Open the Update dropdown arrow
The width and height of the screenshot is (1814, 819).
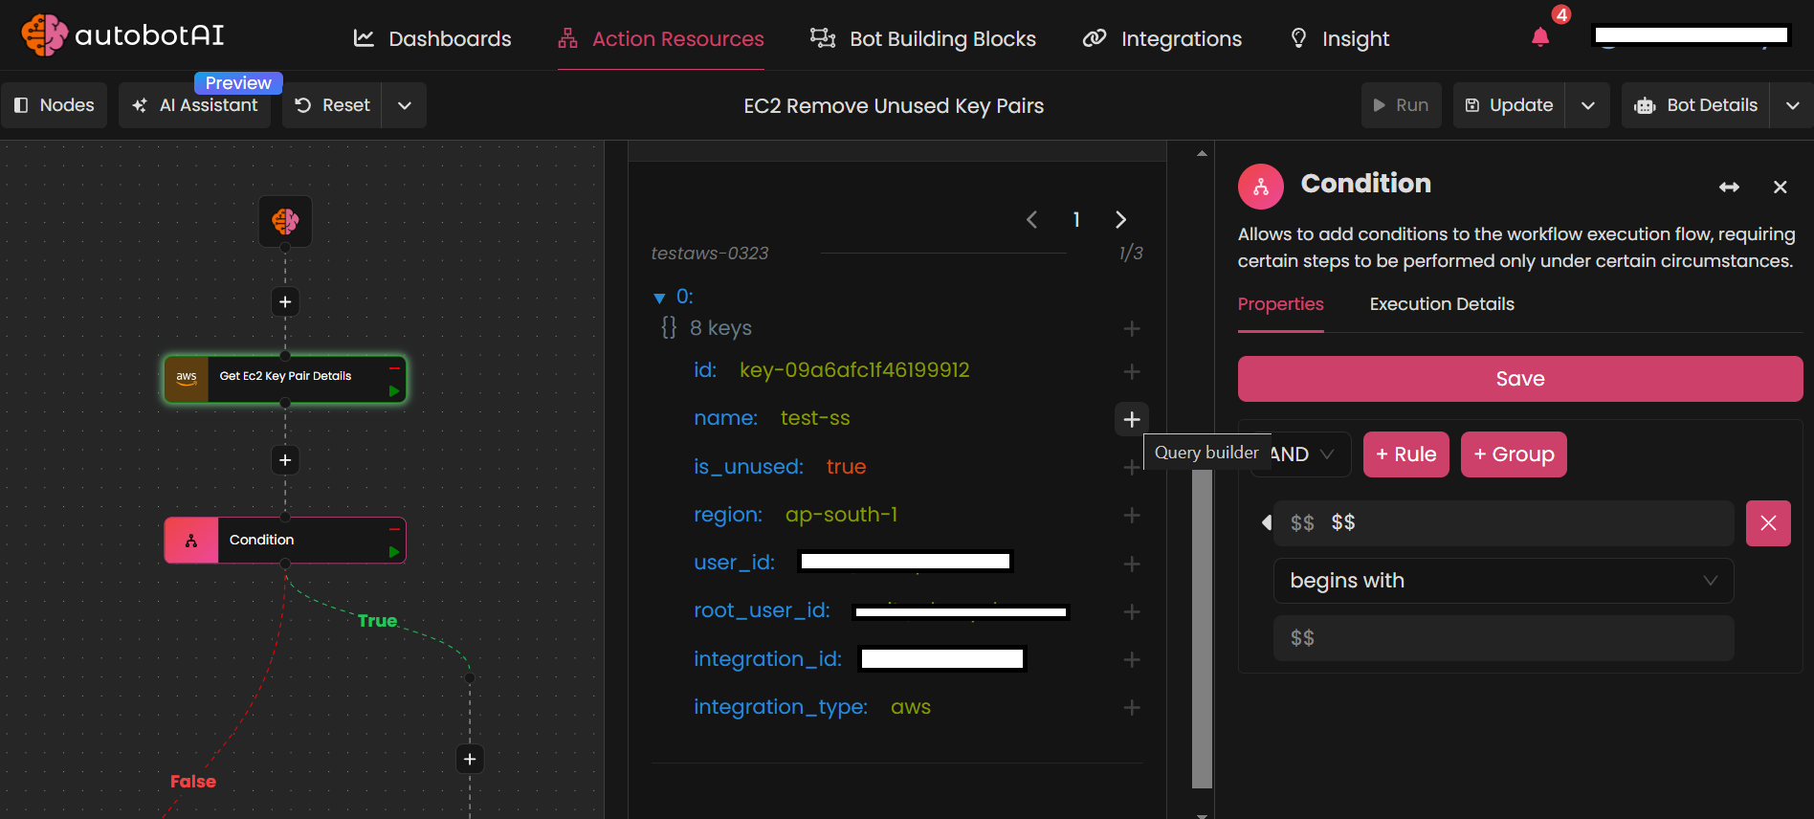[1588, 105]
